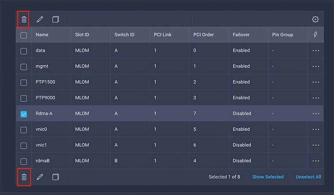Check the PTP9000 row checkbox
Screen dimensions: 334x195
click(x=24, y=98)
